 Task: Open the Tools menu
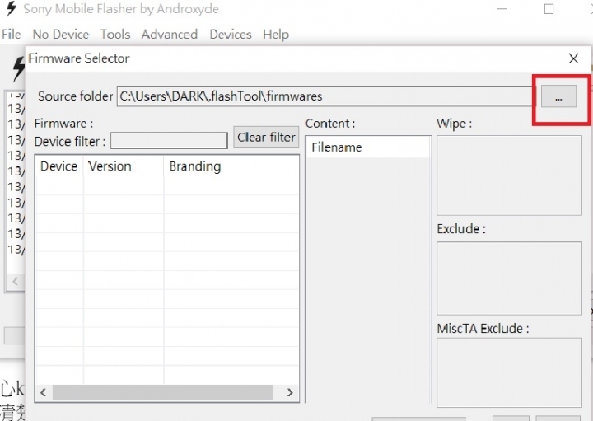pos(115,35)
